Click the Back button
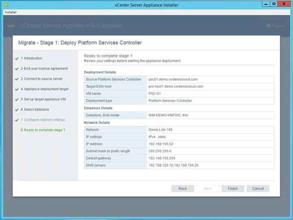This screenshot has width=293, height=220. tap(182, 188)
